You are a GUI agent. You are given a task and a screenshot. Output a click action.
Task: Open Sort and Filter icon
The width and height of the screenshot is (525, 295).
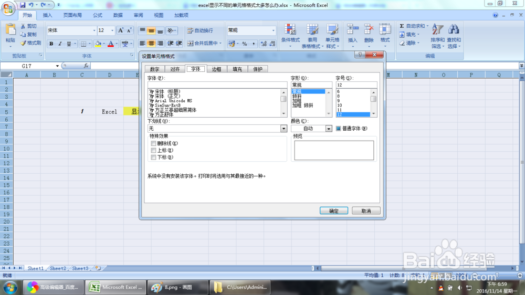pyautogui.click(x=437, y=29)
